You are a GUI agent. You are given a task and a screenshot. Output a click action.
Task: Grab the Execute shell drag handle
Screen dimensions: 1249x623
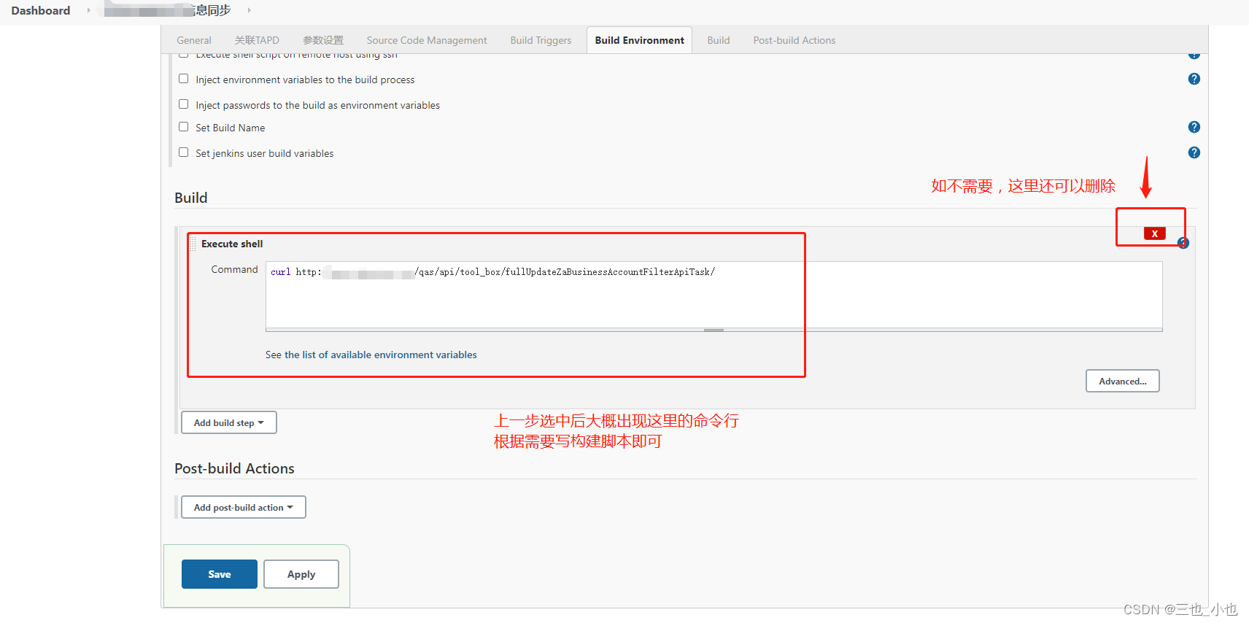[193, 244]
